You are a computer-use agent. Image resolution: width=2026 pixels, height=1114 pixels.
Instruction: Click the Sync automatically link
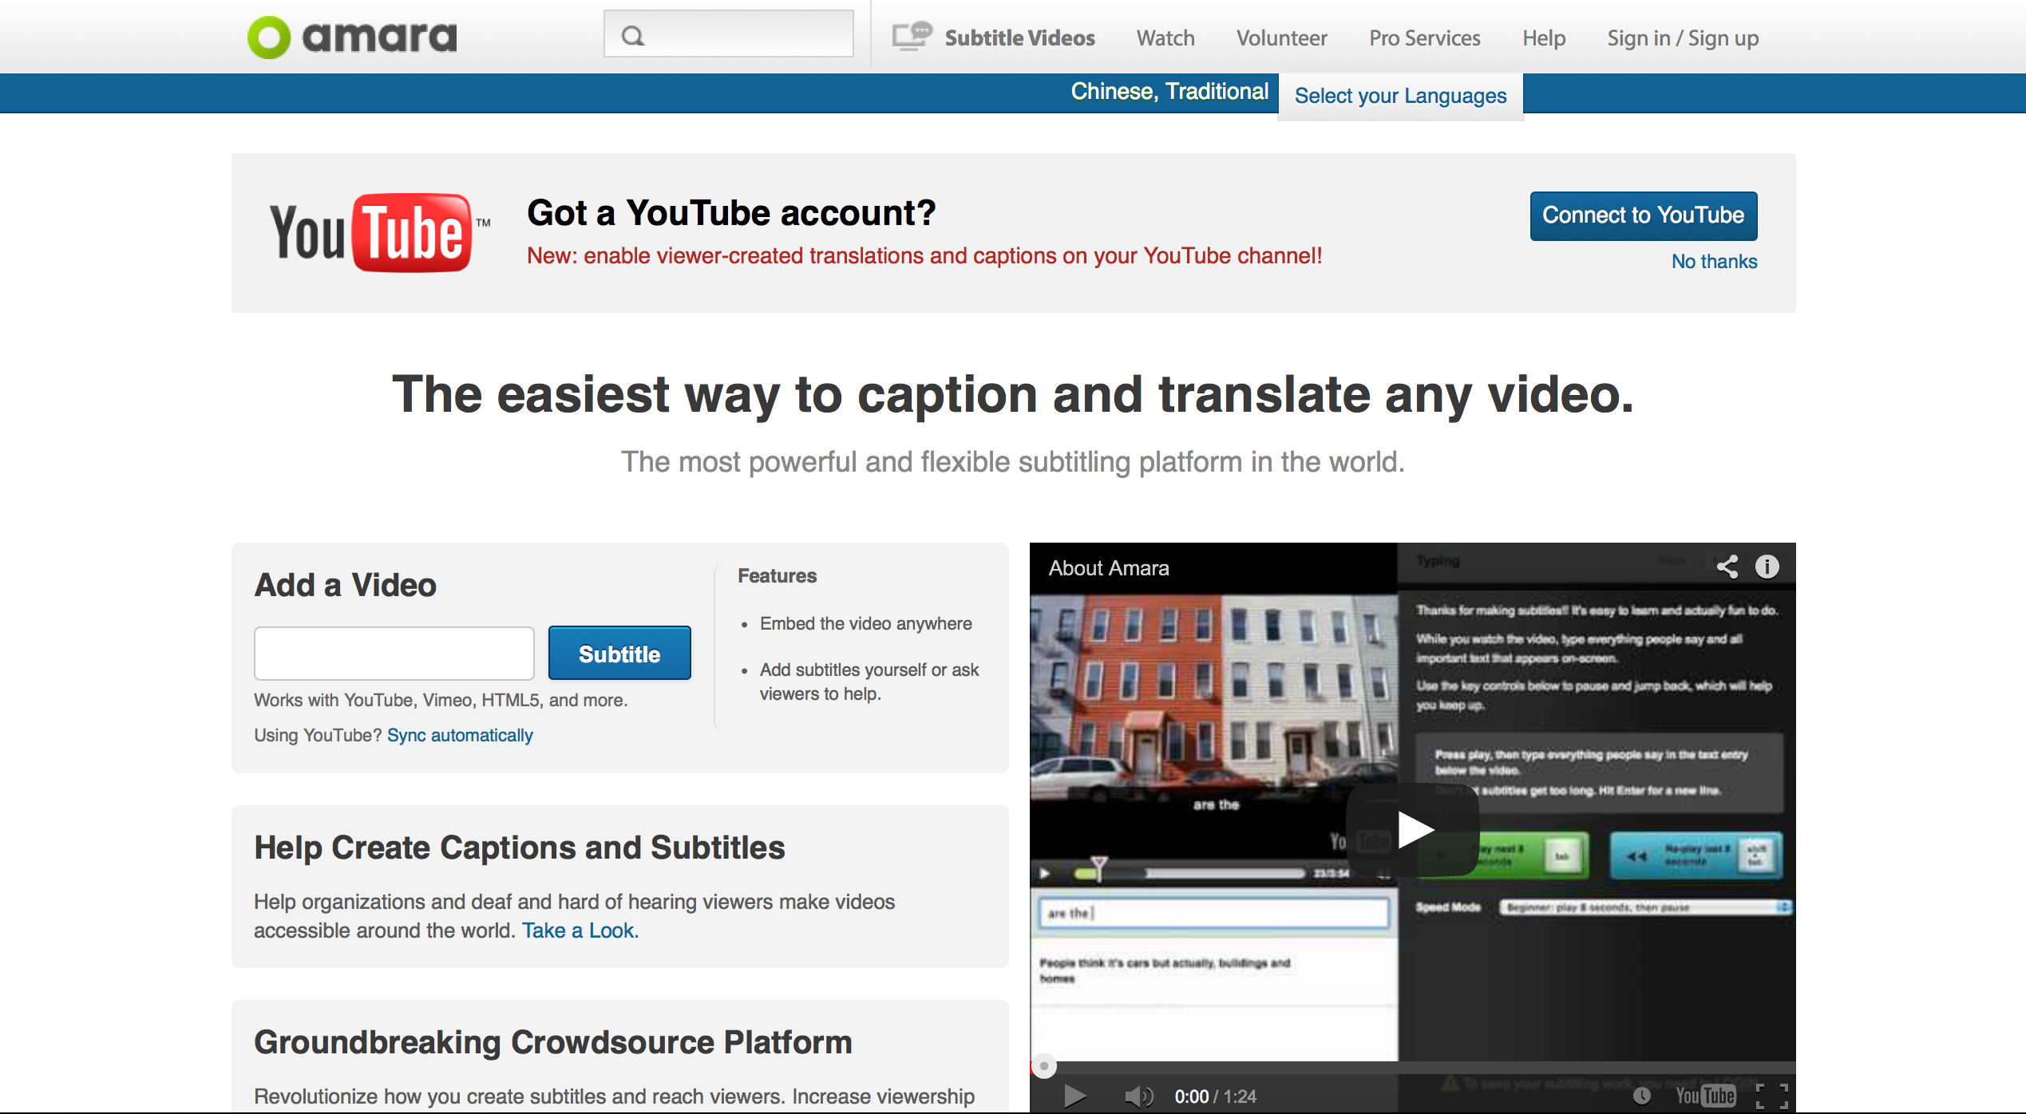(460, 735)
